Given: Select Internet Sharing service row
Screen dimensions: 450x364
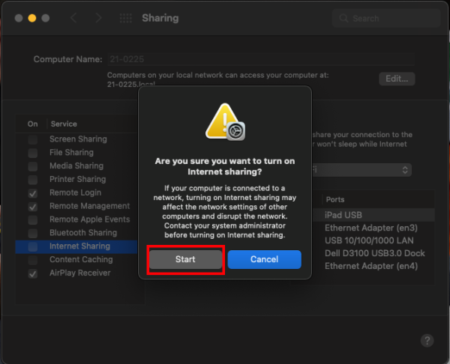Looking at the screenshot, I should coord(76,246).
